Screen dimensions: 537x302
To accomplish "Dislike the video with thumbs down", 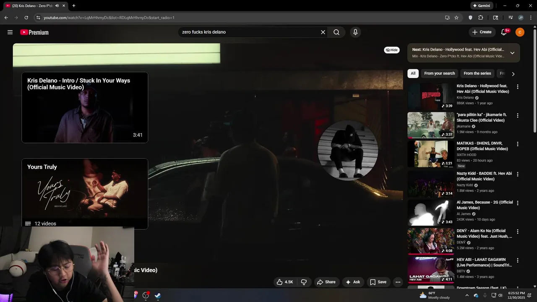I will click(x=304, y=282).
